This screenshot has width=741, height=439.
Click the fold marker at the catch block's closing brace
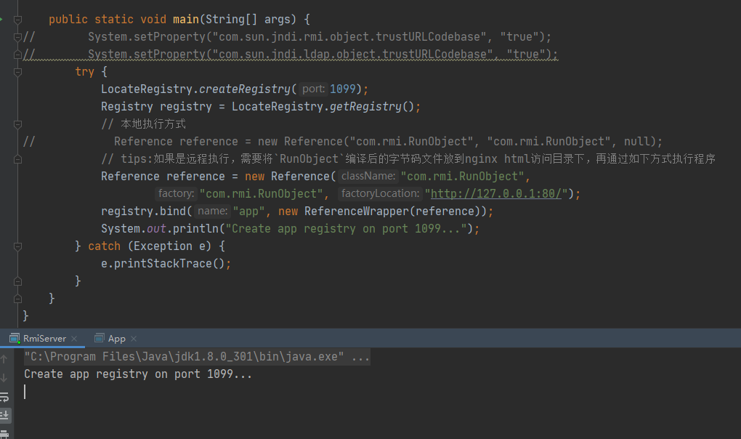point(17,281)
